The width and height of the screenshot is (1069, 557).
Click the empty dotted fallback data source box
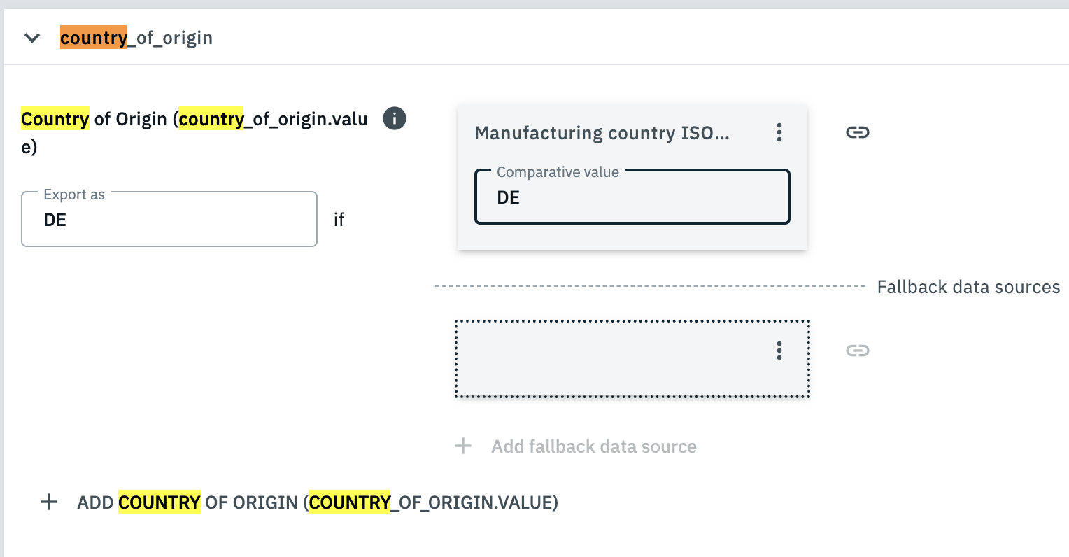pos(609,359)
